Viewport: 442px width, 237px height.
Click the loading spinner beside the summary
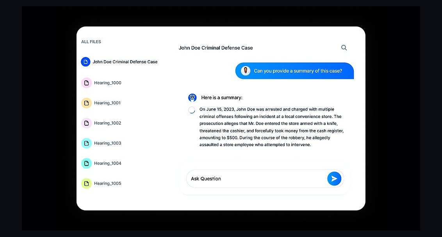[x=192, y=110]
